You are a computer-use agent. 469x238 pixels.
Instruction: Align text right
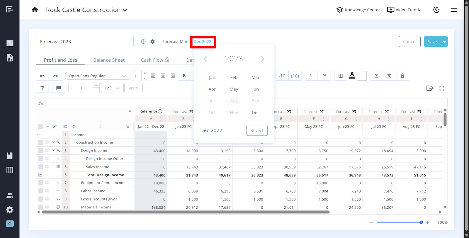pos(173,76)
